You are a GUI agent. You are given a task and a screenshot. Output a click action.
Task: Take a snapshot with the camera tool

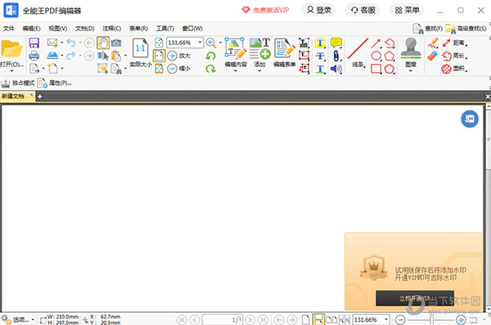click(116, 43)
